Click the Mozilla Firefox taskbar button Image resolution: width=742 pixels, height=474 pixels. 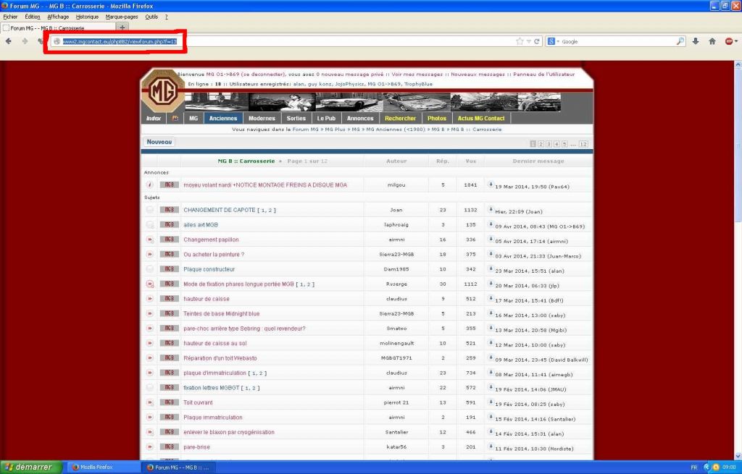(102, 467)
